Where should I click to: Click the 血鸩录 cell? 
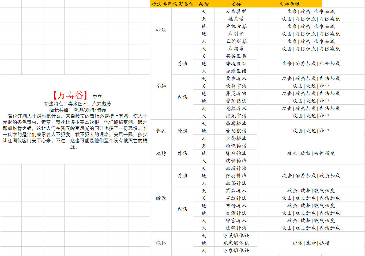pos(236,49)
